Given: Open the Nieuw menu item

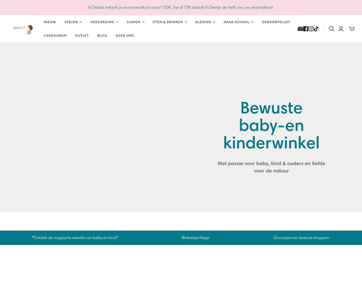Looking at the screenshot, I should click(x=50, y=22).
